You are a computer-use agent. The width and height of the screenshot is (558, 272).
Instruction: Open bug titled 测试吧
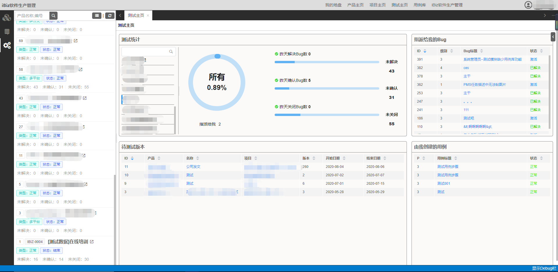[x=468, y=118]
